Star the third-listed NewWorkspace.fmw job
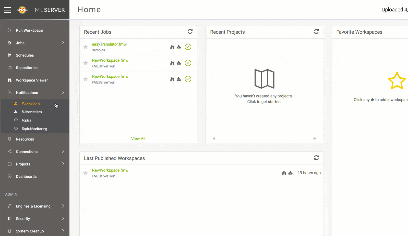Screen dimensions: 408x236 click(x=86, y=79)
